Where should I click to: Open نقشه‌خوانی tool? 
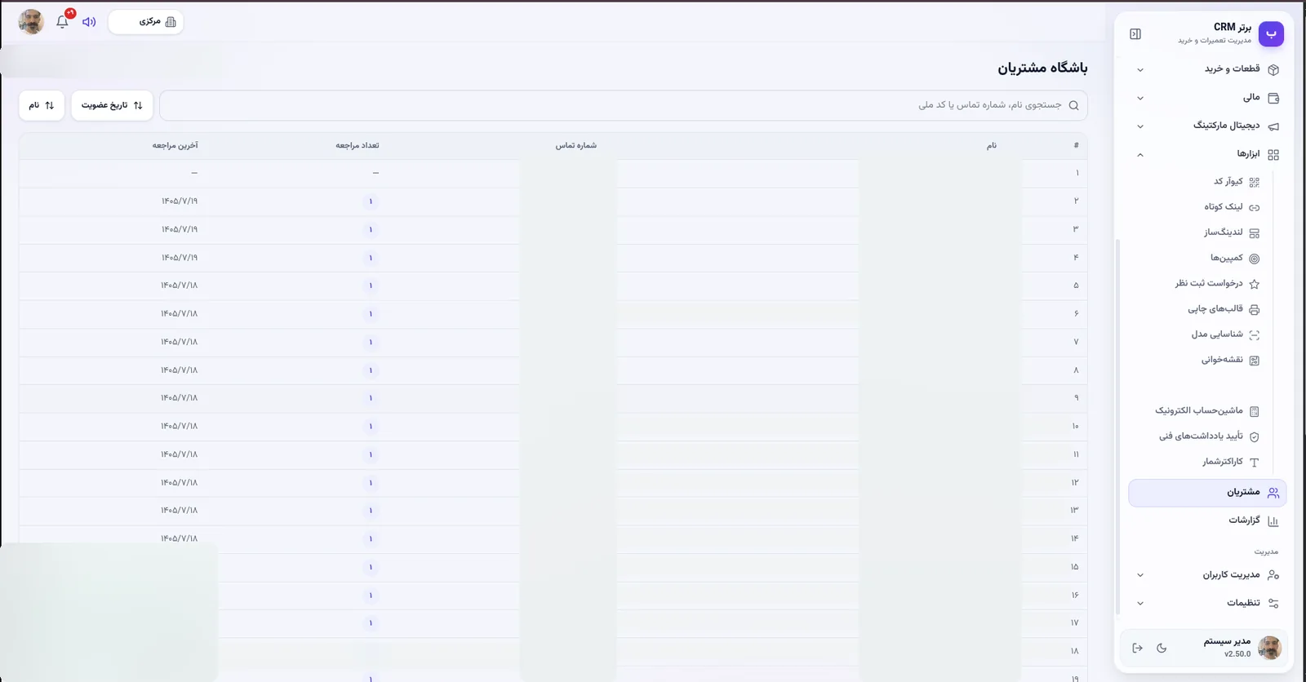pyautogui.click(x=1221, y=360)
